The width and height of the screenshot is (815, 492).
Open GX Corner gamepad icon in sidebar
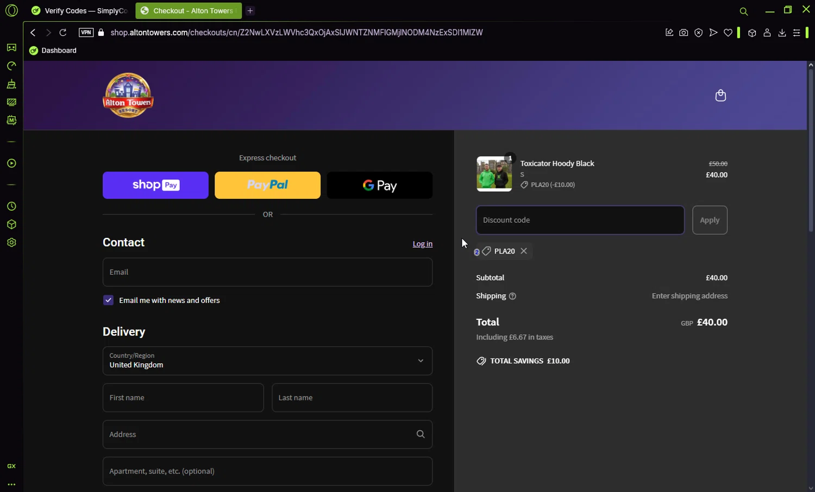(11, 48)
